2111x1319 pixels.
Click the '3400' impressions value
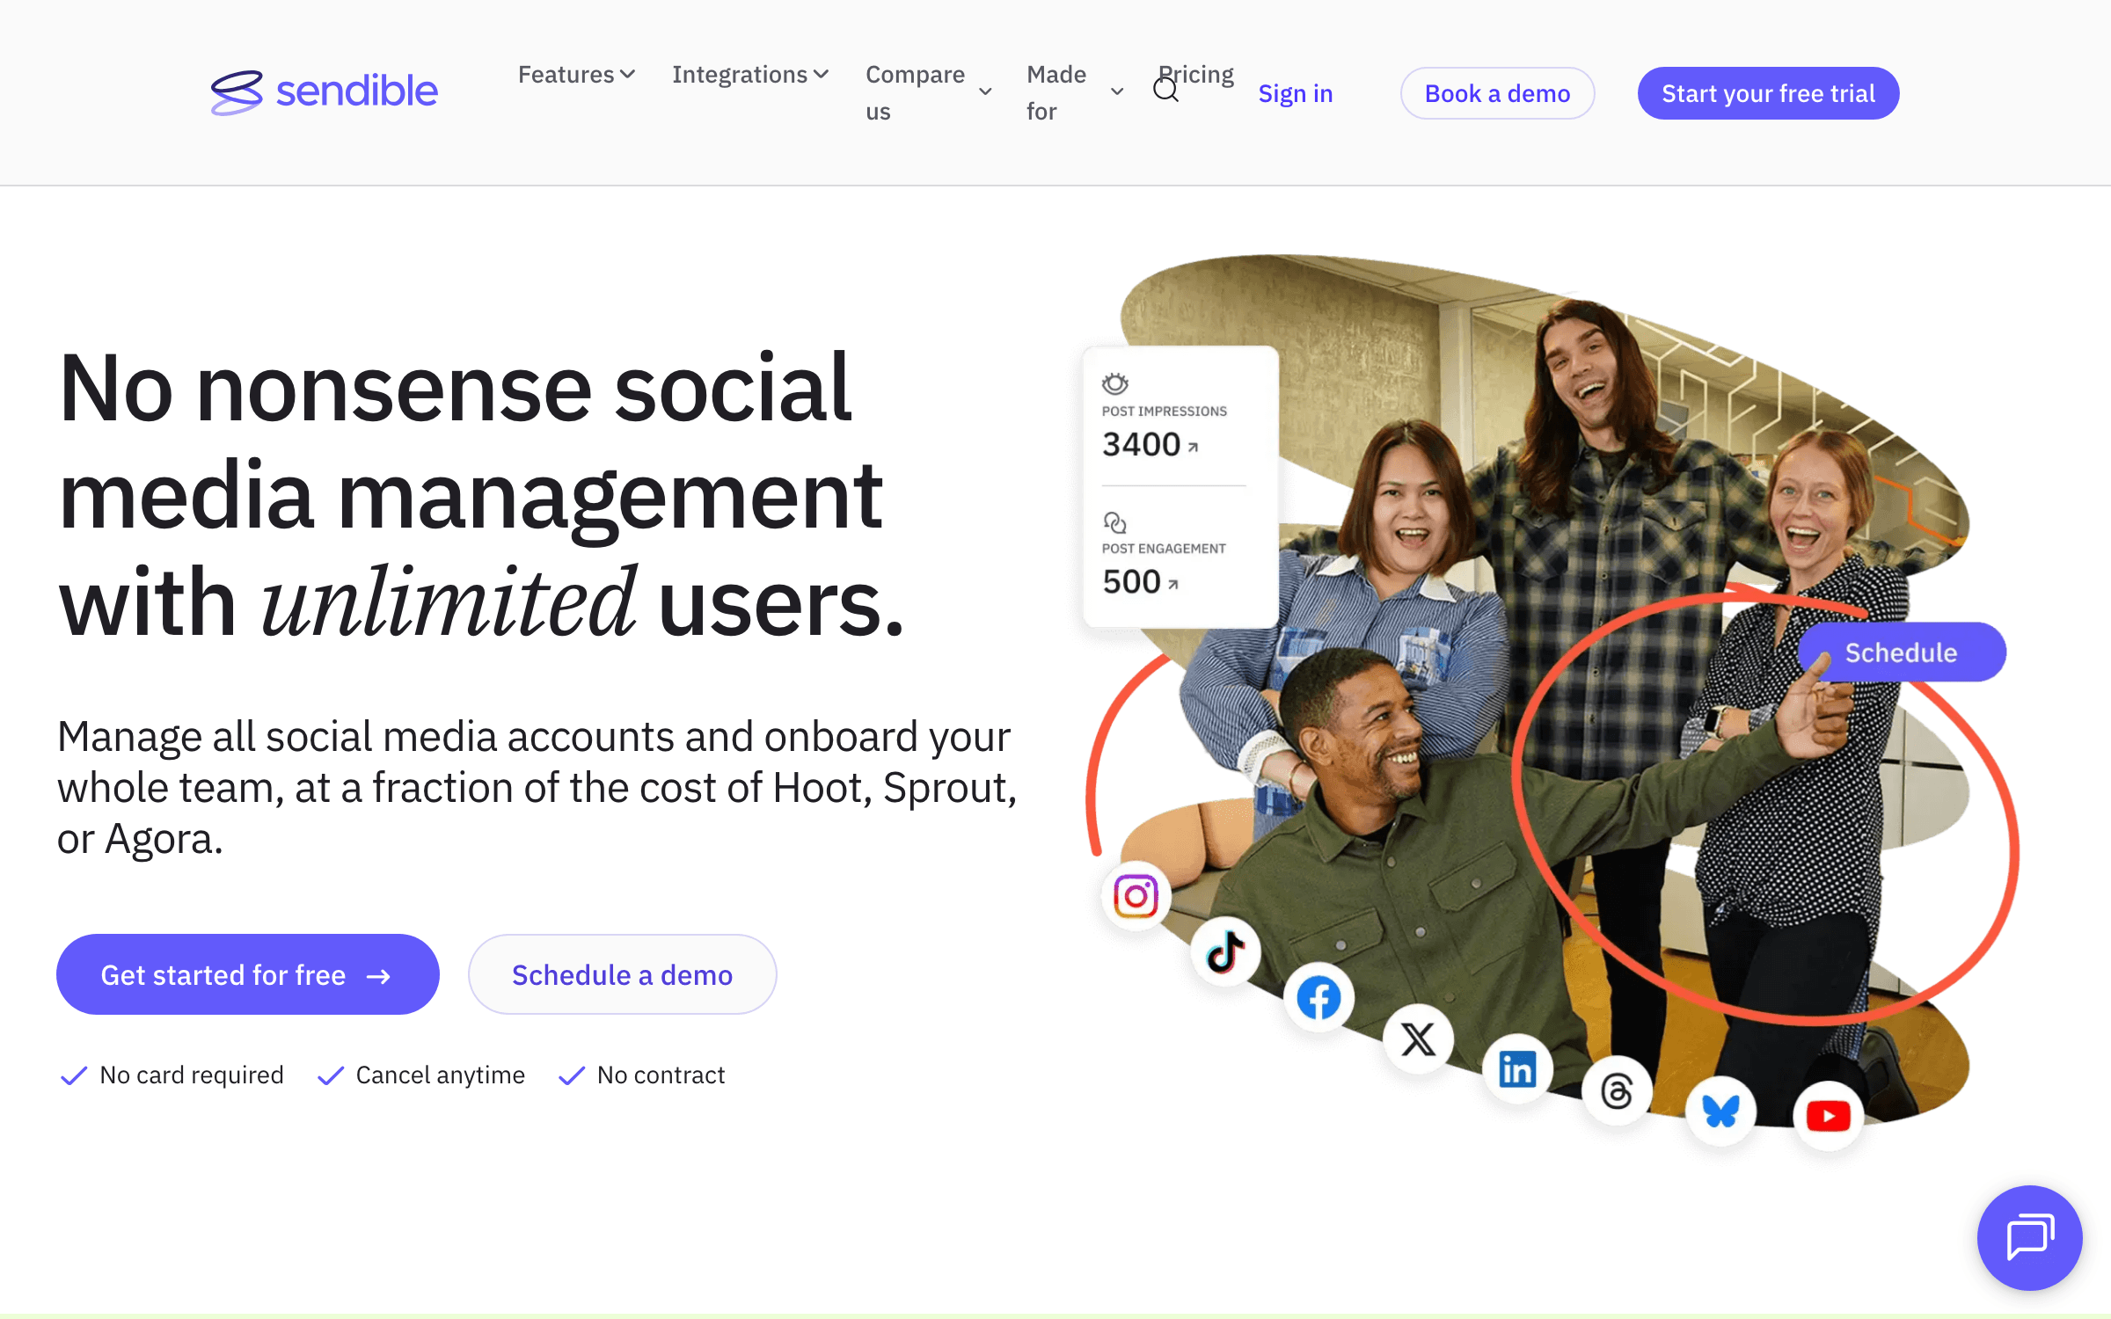pos(1141,445)
